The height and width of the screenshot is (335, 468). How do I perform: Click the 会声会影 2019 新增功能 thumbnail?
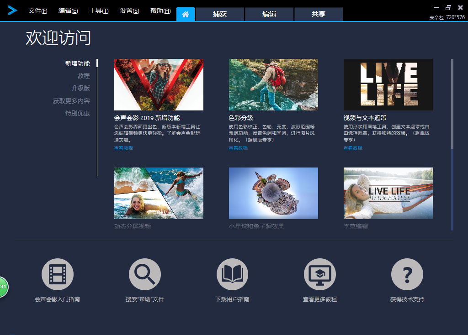point(159,84)
